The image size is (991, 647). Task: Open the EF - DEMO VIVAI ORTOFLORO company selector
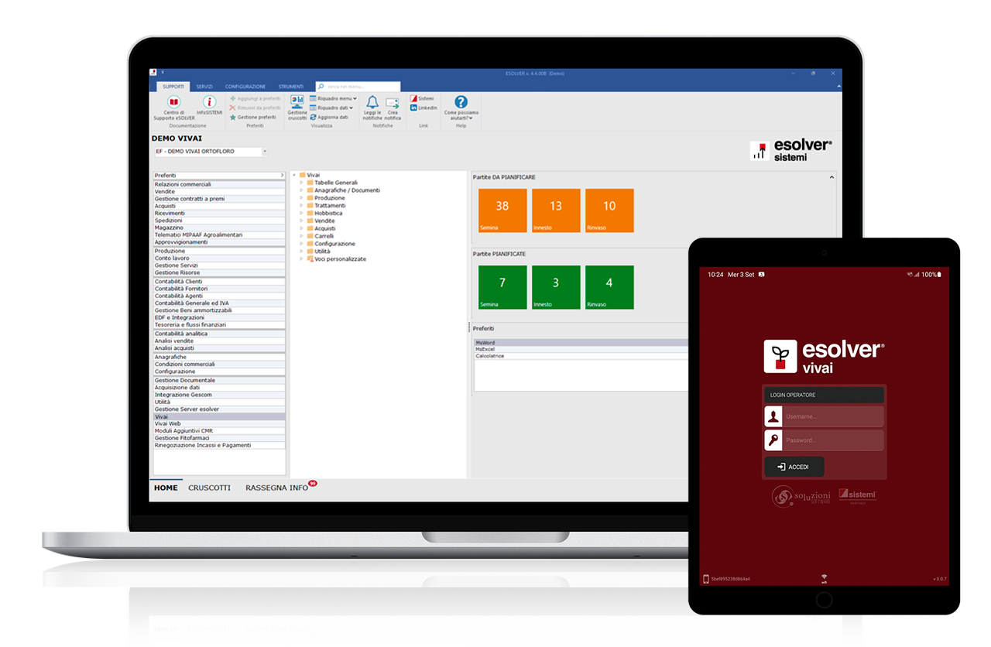(x=209, y=151)
